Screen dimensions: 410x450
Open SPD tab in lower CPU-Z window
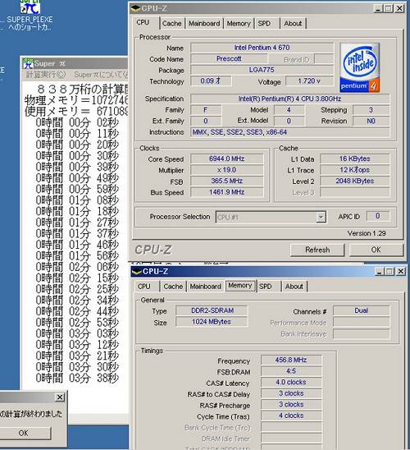point(266,287)
